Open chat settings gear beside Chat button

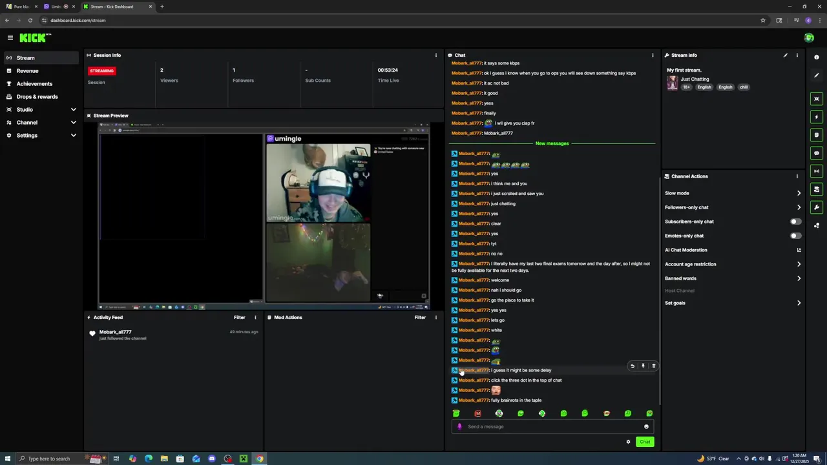tap(628, 442)
